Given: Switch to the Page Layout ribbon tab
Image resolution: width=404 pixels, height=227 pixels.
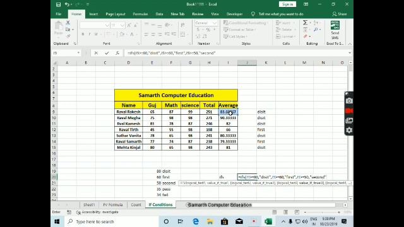Looking at the screenshot, I should pyautogui.click(x=116, y=14).
